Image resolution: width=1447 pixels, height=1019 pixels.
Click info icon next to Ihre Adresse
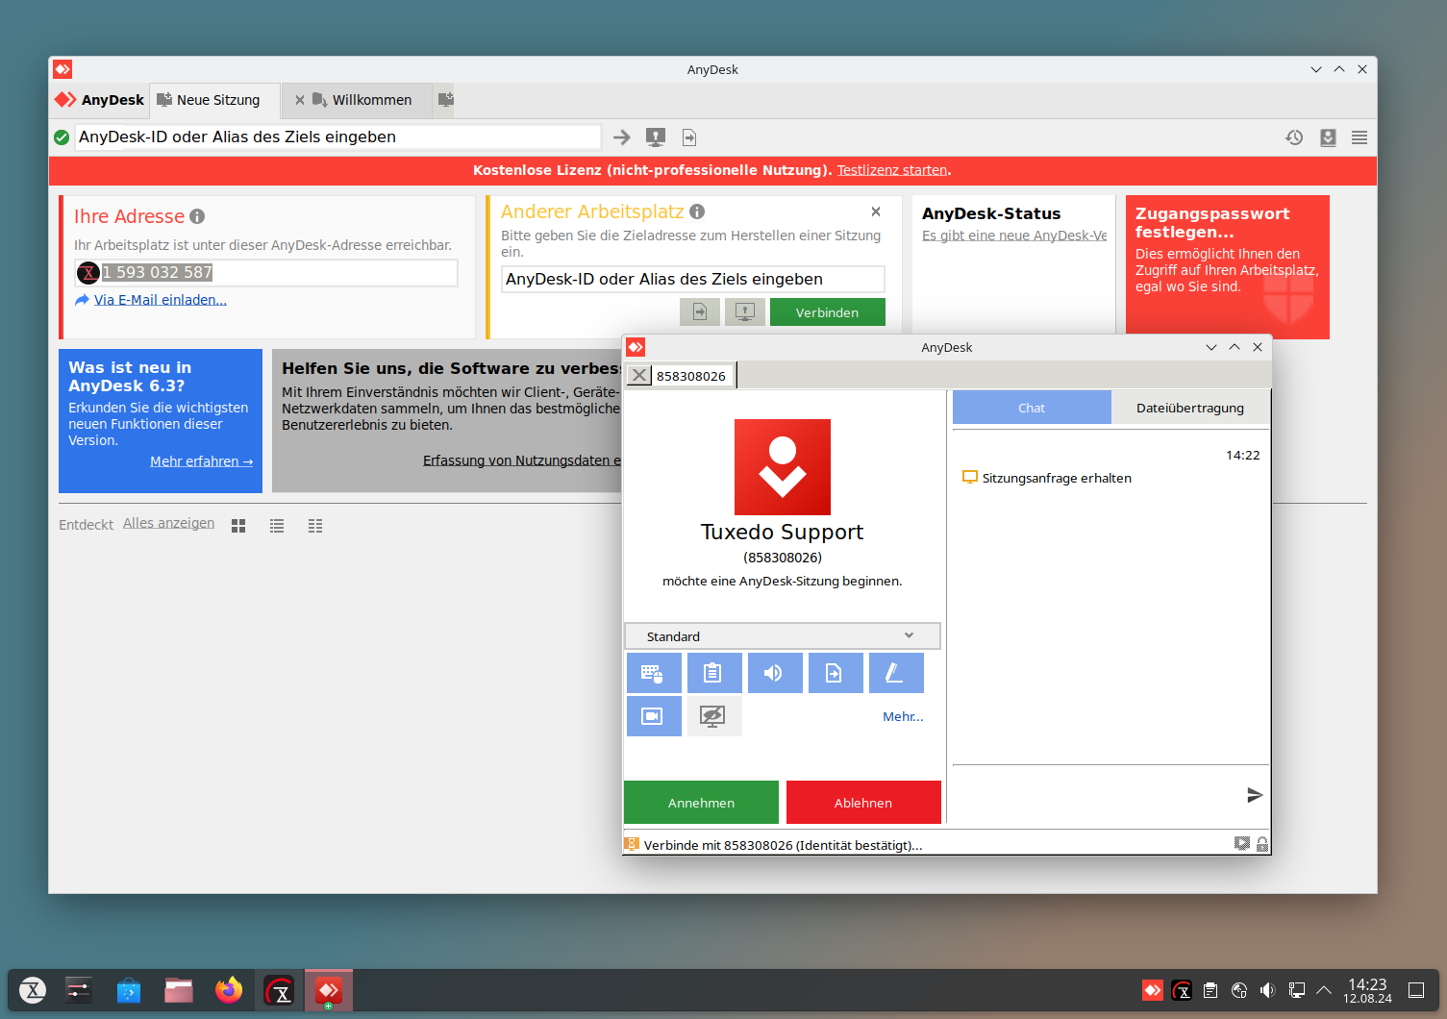197,216
